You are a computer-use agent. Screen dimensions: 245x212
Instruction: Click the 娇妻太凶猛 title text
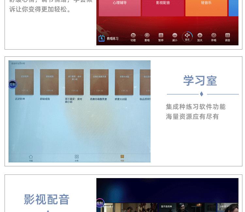pos(121,99)
